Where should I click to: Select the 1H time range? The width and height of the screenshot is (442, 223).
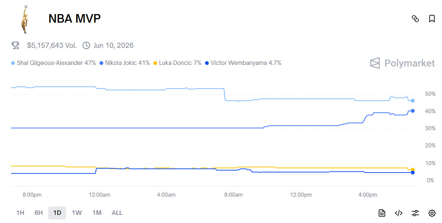click(20, 213)
